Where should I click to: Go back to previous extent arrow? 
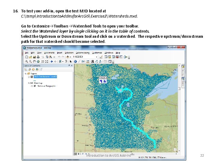click(x=52, y=61)
